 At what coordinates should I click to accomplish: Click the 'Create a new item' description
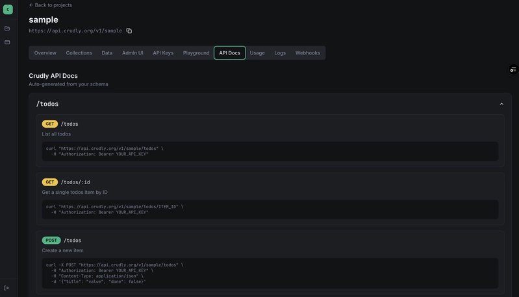point(62,250)
